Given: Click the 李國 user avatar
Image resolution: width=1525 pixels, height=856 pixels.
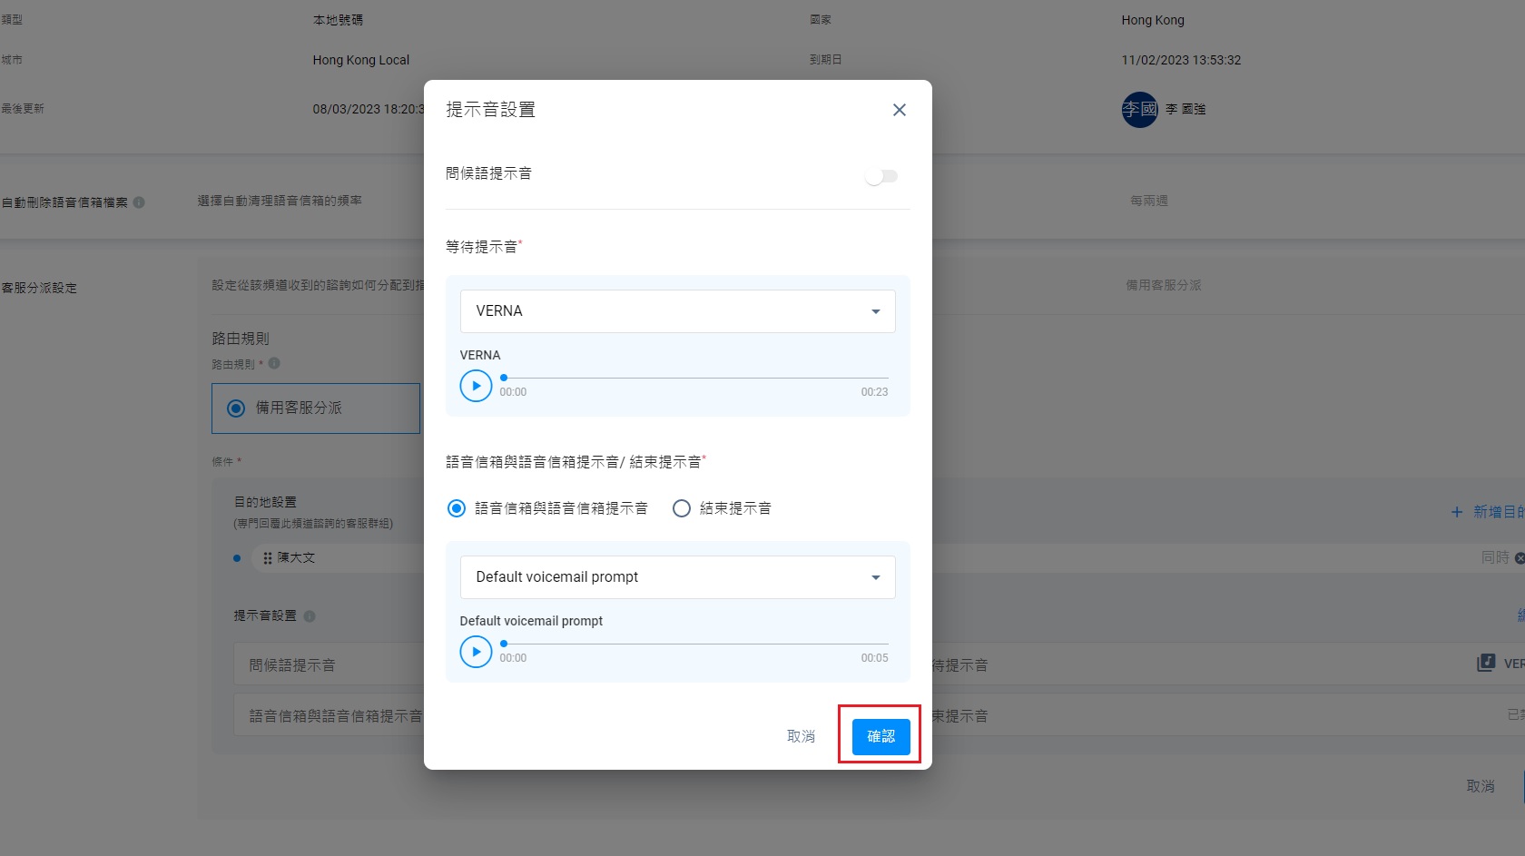Looking at the screenshot, I should [x=1139, y=110].
